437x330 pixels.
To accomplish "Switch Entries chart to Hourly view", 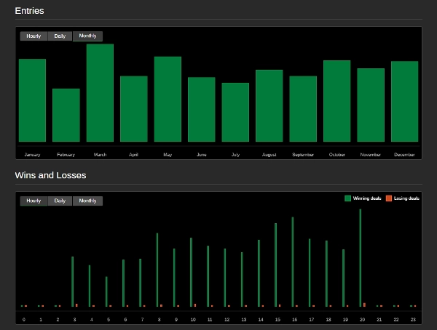I will pos(34,36).
